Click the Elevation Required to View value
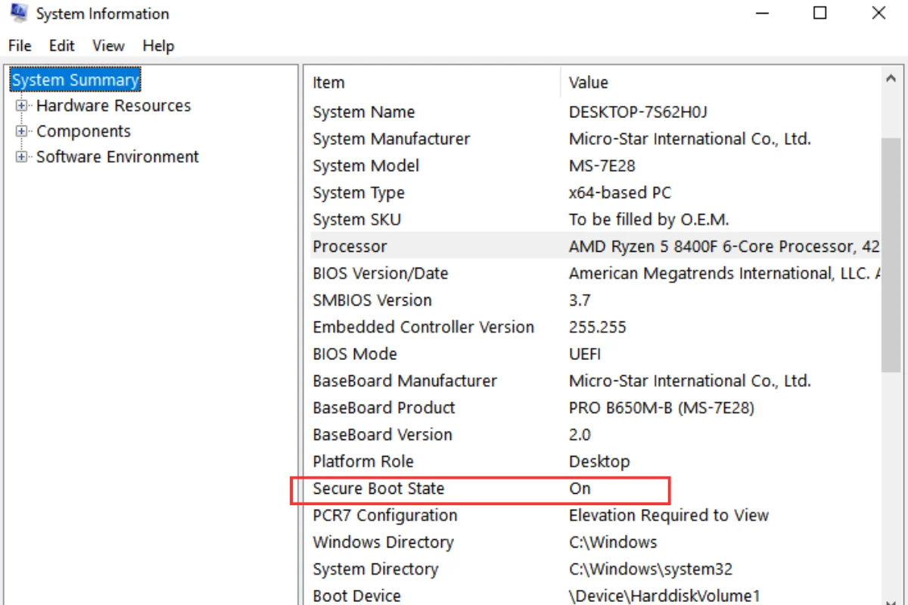The width and height of the screenshot is (908, 605). coord(669,515)
